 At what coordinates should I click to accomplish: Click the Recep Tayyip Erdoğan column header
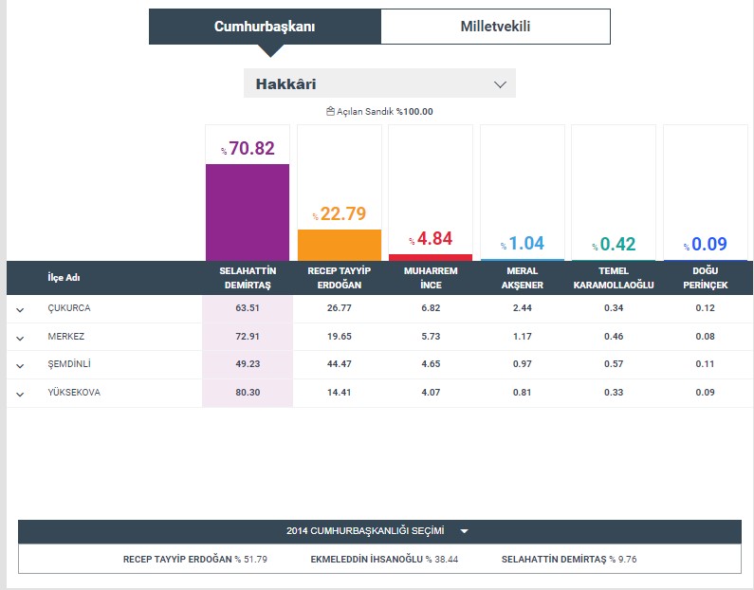(339, 278)
